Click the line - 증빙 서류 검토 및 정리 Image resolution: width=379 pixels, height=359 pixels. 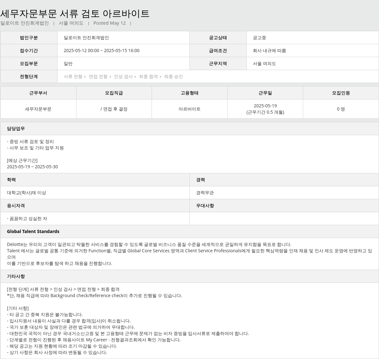[30, 141]
